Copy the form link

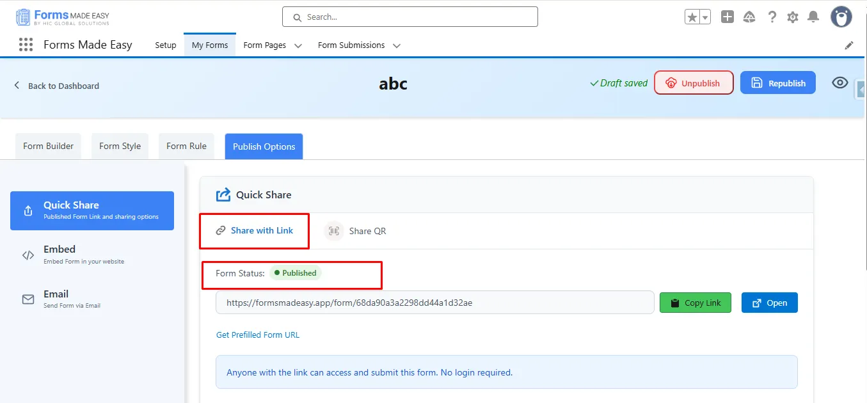[x=696, y=303]
